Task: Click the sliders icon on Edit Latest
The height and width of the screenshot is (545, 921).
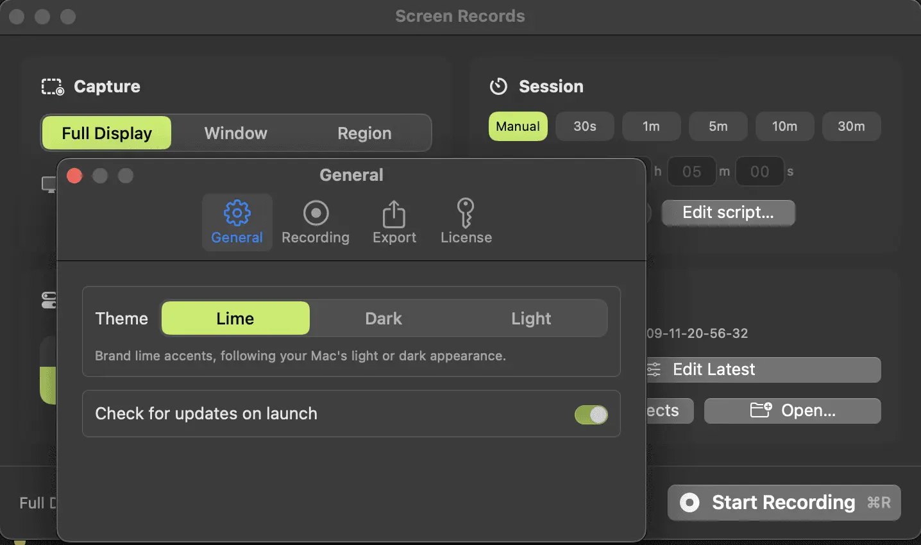Action: click(654, 370)
